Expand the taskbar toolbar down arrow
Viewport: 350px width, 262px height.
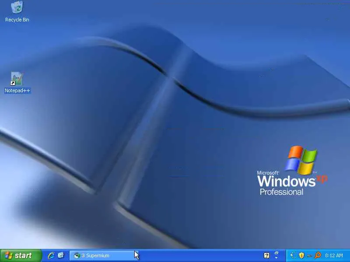[276, 258]
